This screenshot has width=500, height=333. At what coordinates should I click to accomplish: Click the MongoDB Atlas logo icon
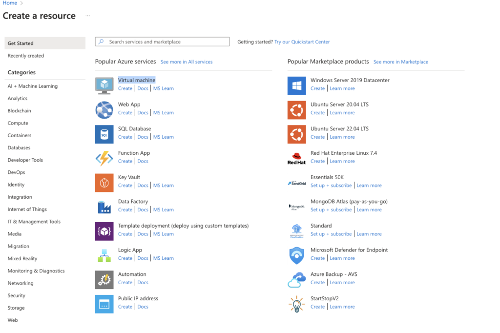(x=296, y=207)
